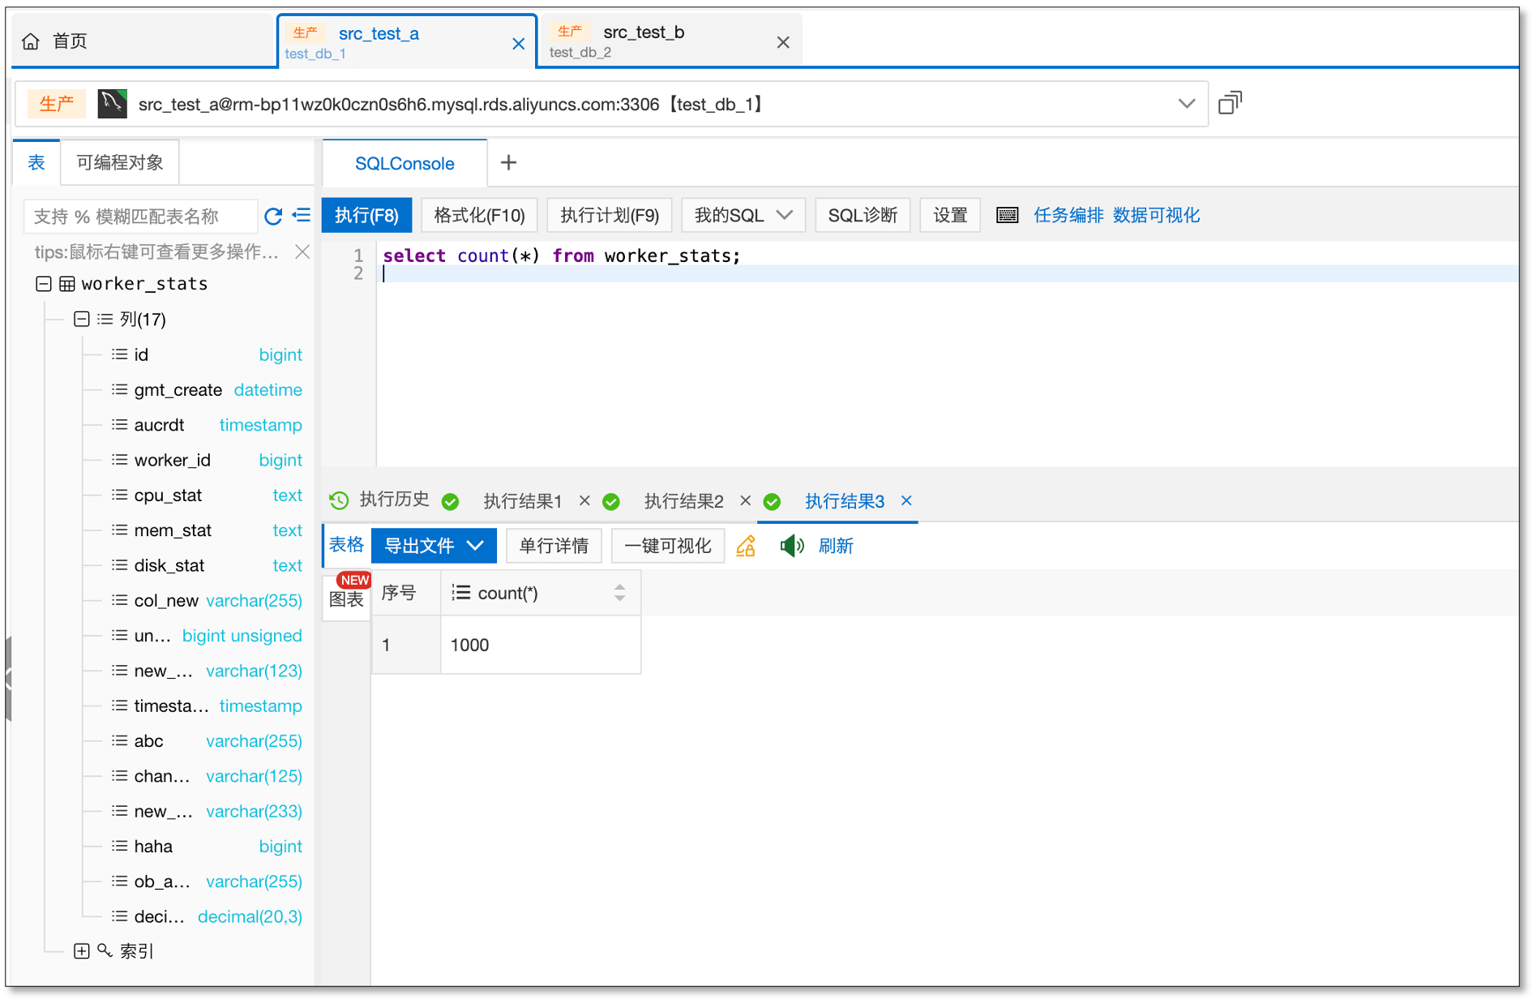Click the keyboard shortcuts icon in toolbar
The height and width of the screenshot is (1004, 1537).
click(x=1007, y=215)
